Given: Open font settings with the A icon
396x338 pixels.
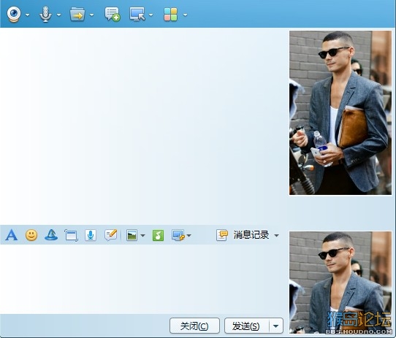Looking at the screenshot, I should [x=12, y=235].
